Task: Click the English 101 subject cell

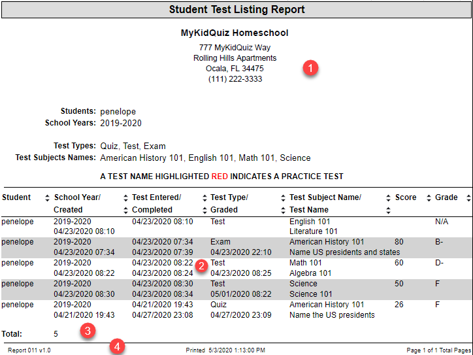Action: [x=310, y=222]
